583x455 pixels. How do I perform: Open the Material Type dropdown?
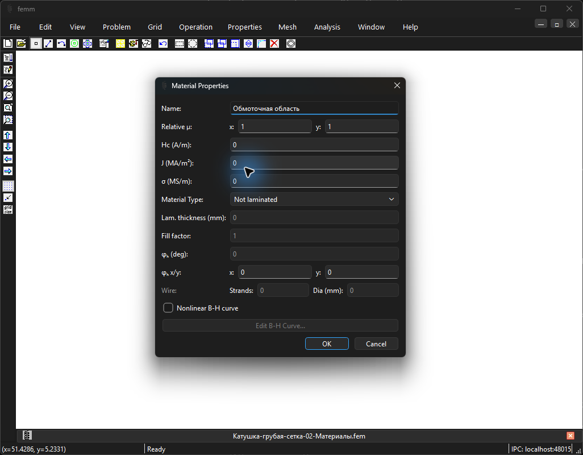[314, 200]
